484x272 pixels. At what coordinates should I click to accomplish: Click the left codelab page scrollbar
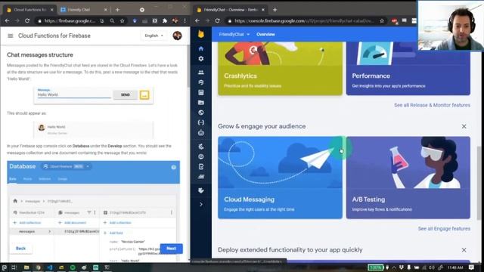pyautogui.click(x=188, y=66)
